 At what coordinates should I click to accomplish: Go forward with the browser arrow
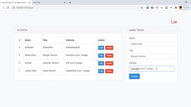coord(3,8)
